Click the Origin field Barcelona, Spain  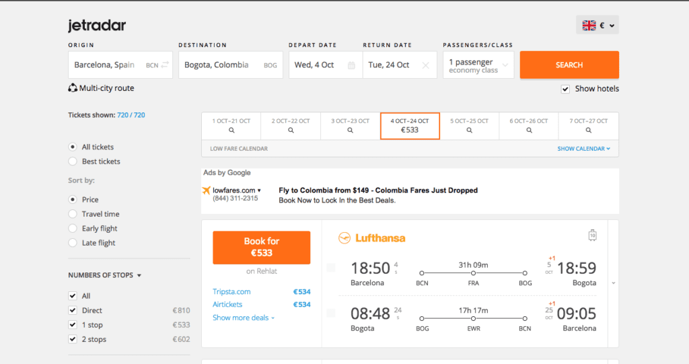tap(120, 65)
